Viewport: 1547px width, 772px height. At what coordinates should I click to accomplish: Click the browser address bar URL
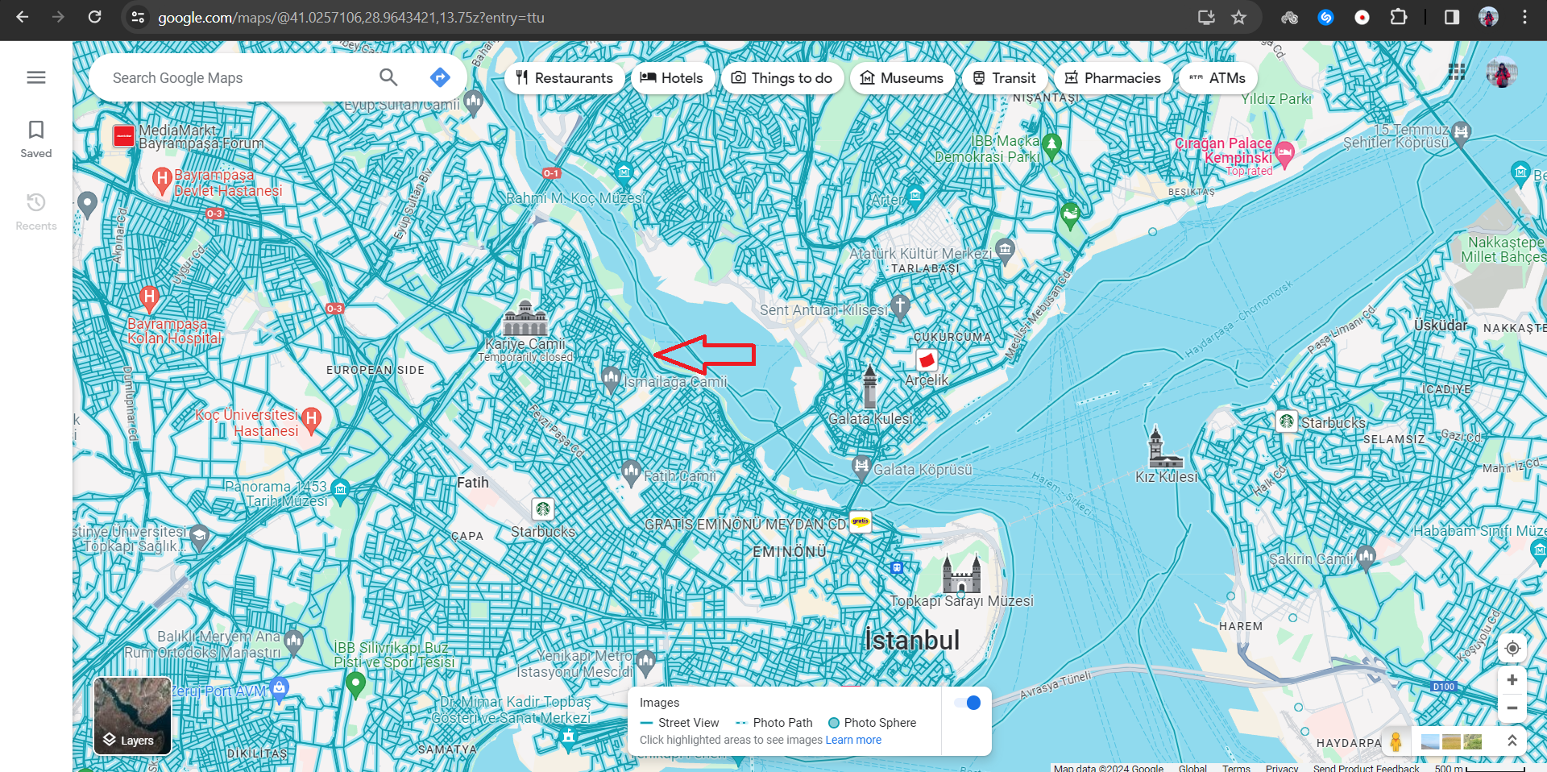350,17
